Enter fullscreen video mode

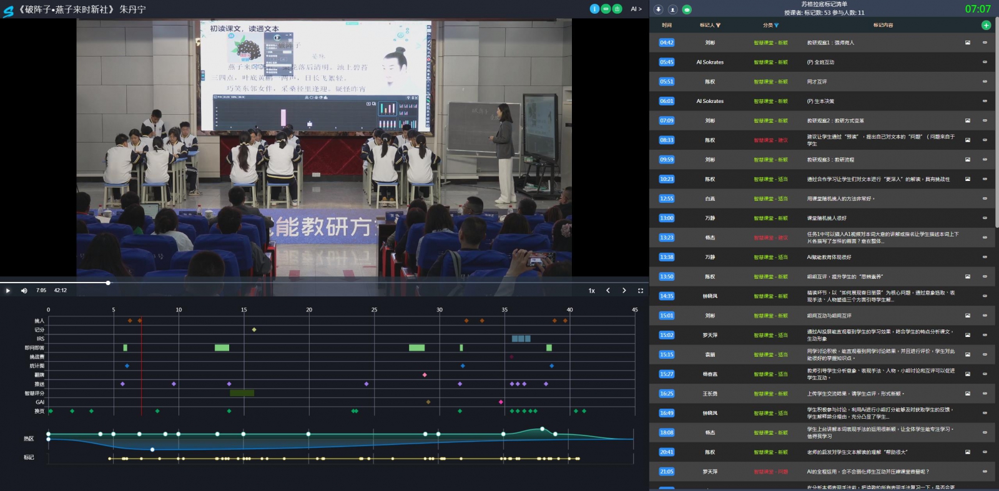click(640, 291)
